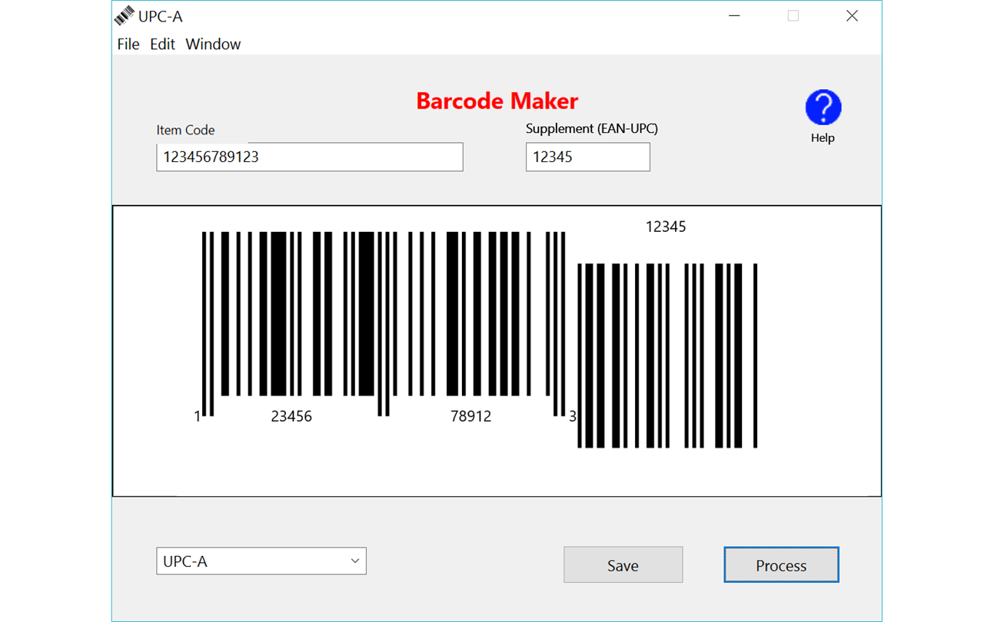Click the main UPC-A barcode image
Screen dimensions: 994x622
(384, 323)
